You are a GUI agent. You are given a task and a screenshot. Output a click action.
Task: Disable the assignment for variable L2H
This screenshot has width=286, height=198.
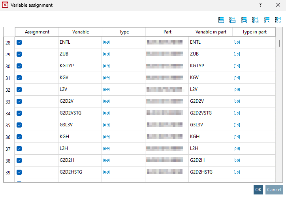coord(19,149)
